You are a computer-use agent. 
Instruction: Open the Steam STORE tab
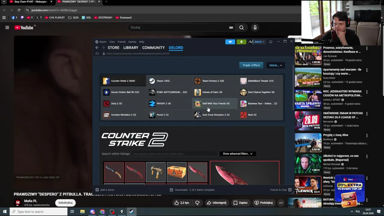point(113,48)
